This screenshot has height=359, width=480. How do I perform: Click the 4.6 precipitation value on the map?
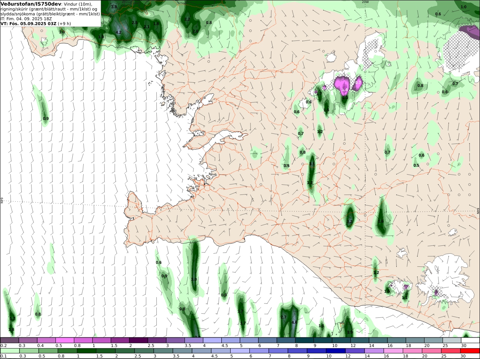click(x=294, y=322)
